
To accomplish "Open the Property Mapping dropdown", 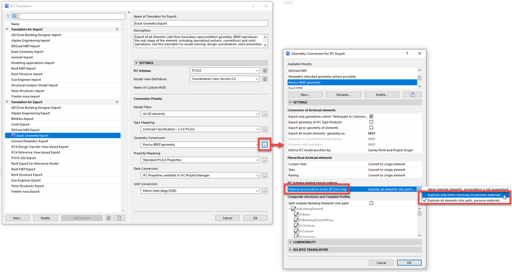I will coord(200,160).
